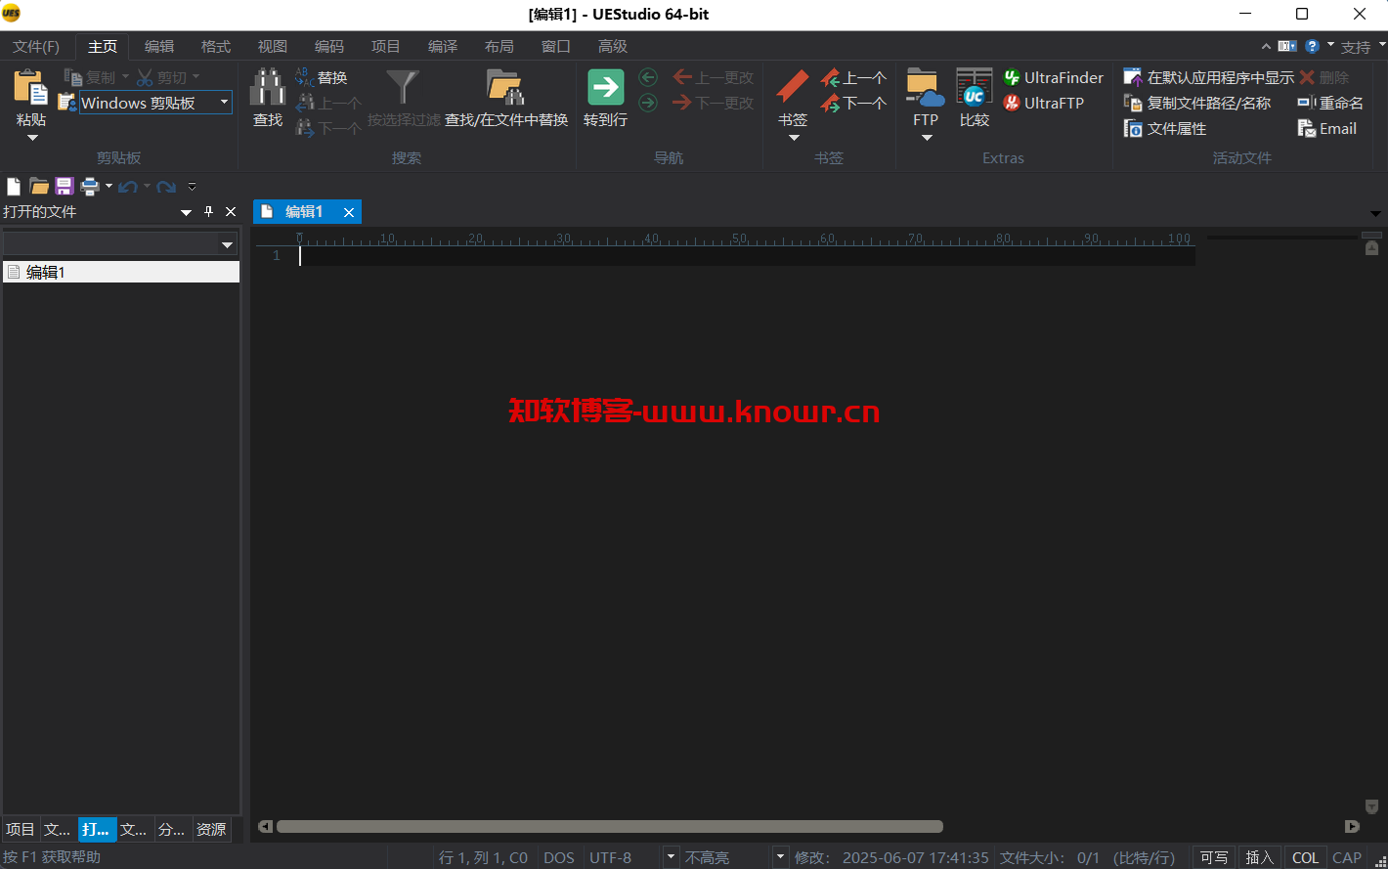The width and height of the screenshot is (1388, 869).
Task: Click the Print icon in quick access toolbar
Action: [x=90, y=186]
